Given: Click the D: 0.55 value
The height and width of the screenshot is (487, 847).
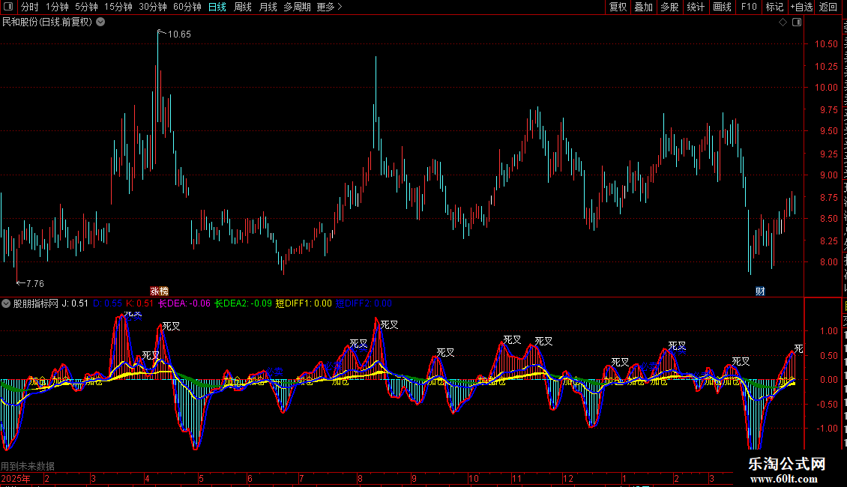Looking at the screenshot, I should tap(107, 303).
